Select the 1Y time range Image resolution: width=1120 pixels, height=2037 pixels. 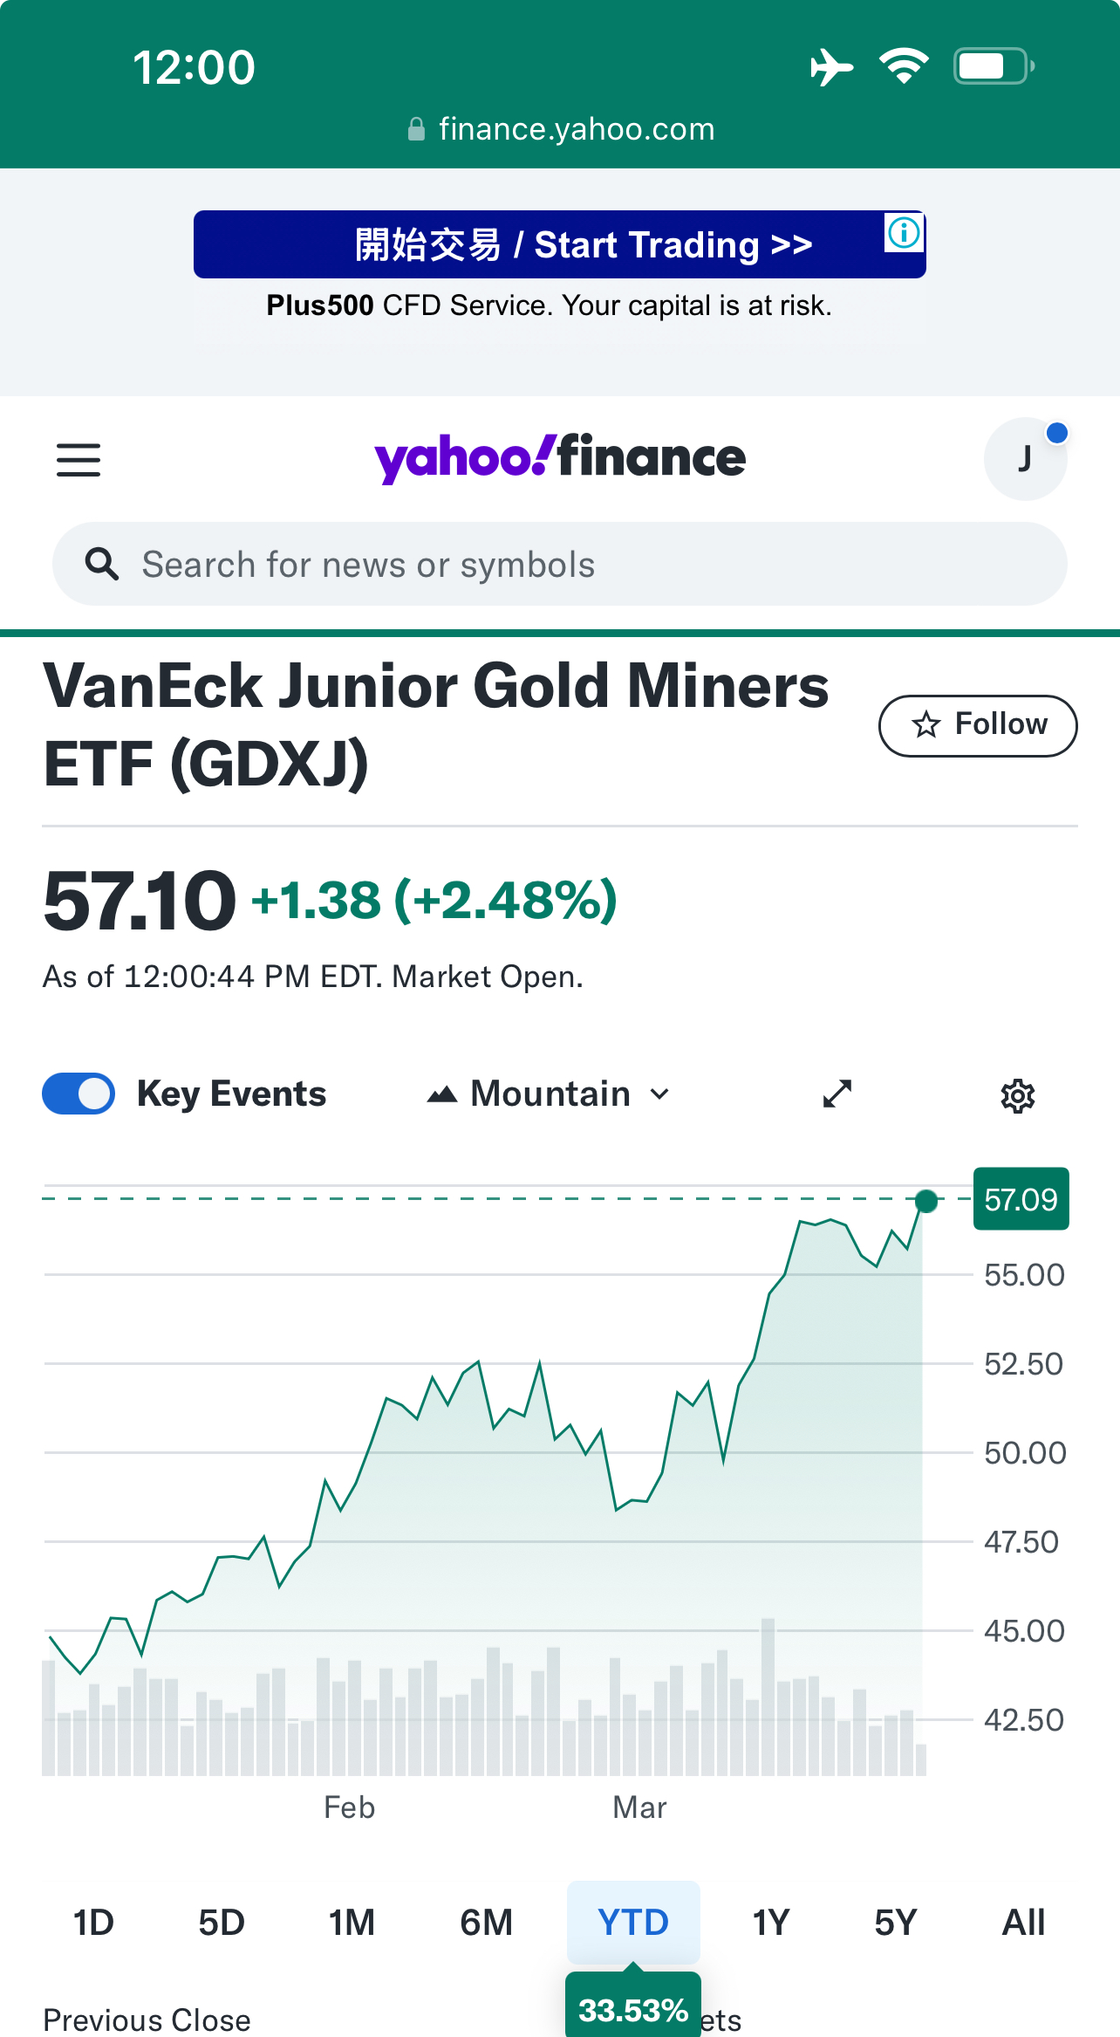pos(770,1922)
